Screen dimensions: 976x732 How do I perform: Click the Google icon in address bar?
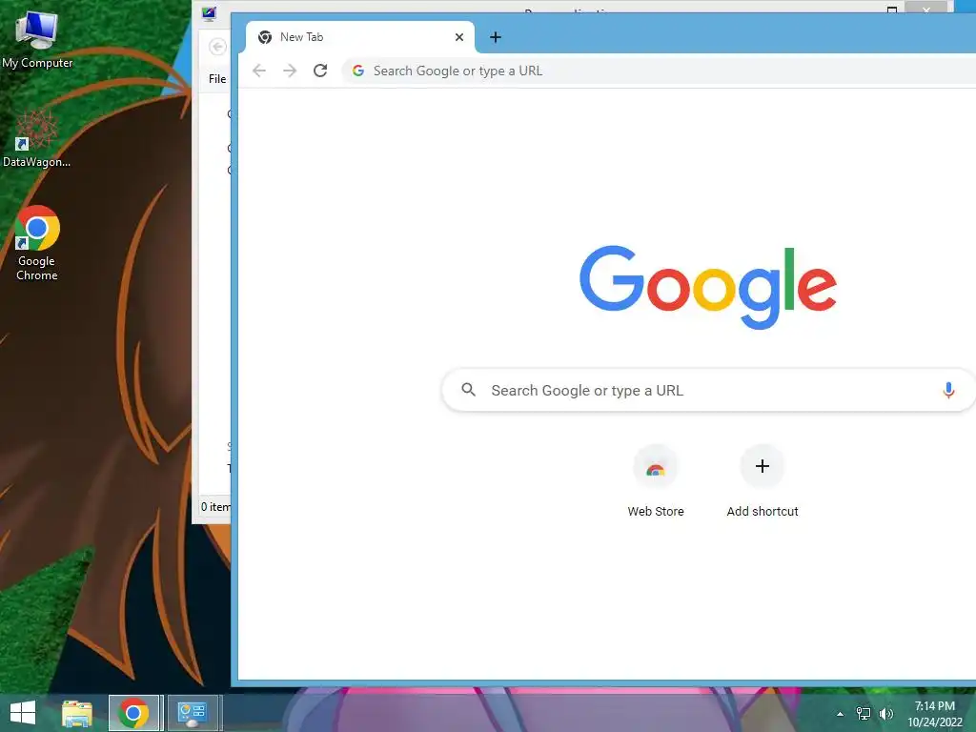pos(358,71)
